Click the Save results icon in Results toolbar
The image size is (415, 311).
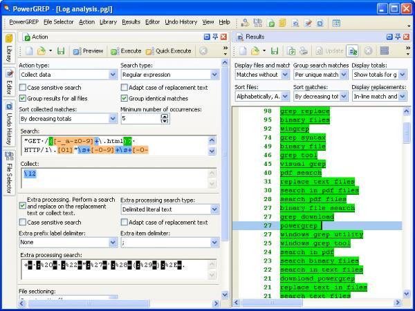pyautogui.click(x=275, y=50)
